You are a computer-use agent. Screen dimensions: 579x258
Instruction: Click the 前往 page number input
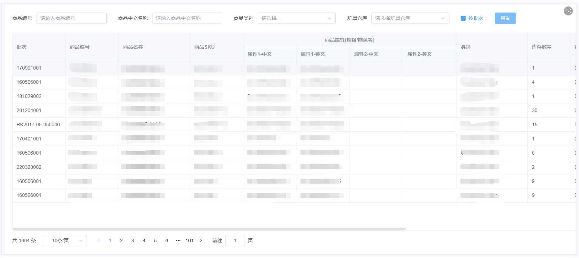point(235,241)
